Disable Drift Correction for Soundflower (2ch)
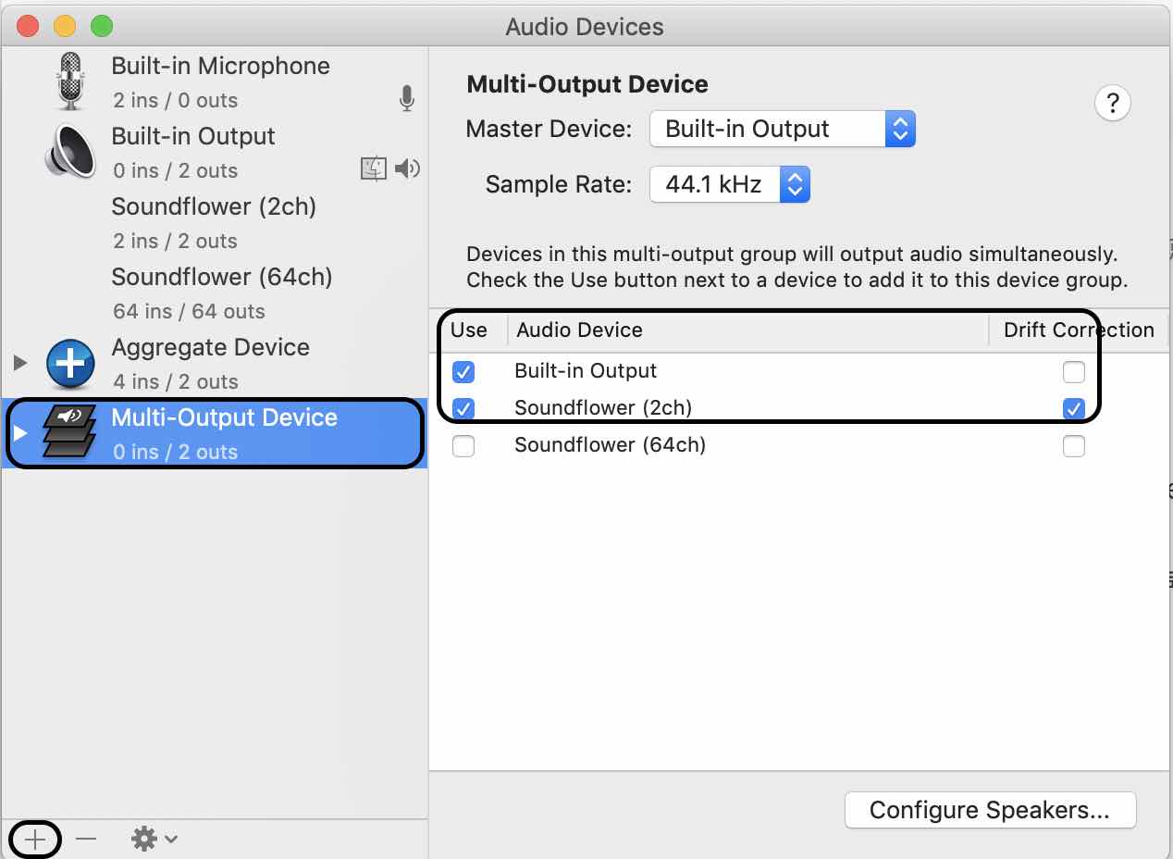 point(1074,408)
